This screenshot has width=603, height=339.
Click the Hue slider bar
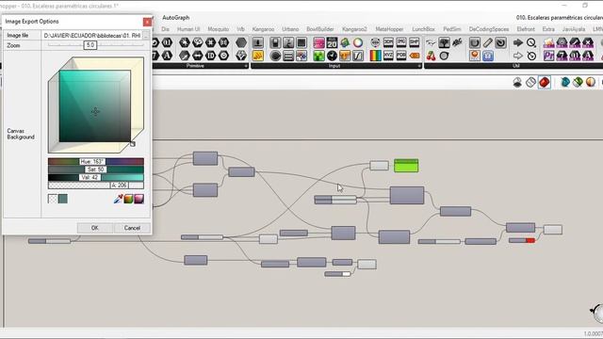tap(96, 162)
